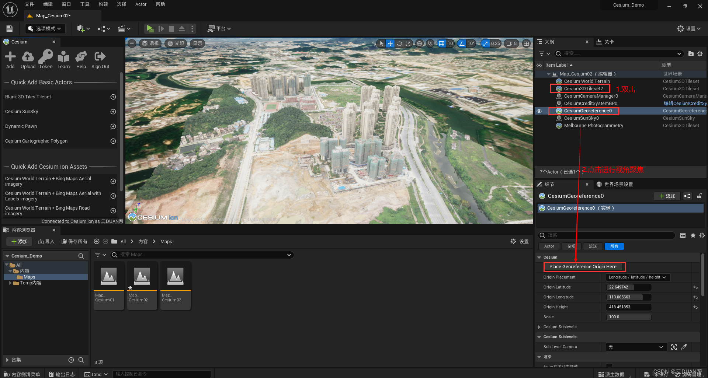This screenshot has height=378, width=708.
Task: Open the Actor menu
Action: coord(141,4)
